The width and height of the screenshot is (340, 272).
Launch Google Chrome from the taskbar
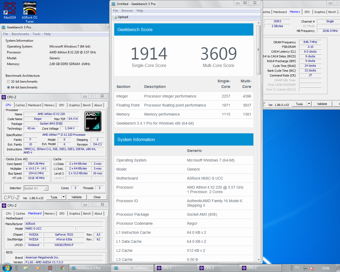tap(62, 268)
